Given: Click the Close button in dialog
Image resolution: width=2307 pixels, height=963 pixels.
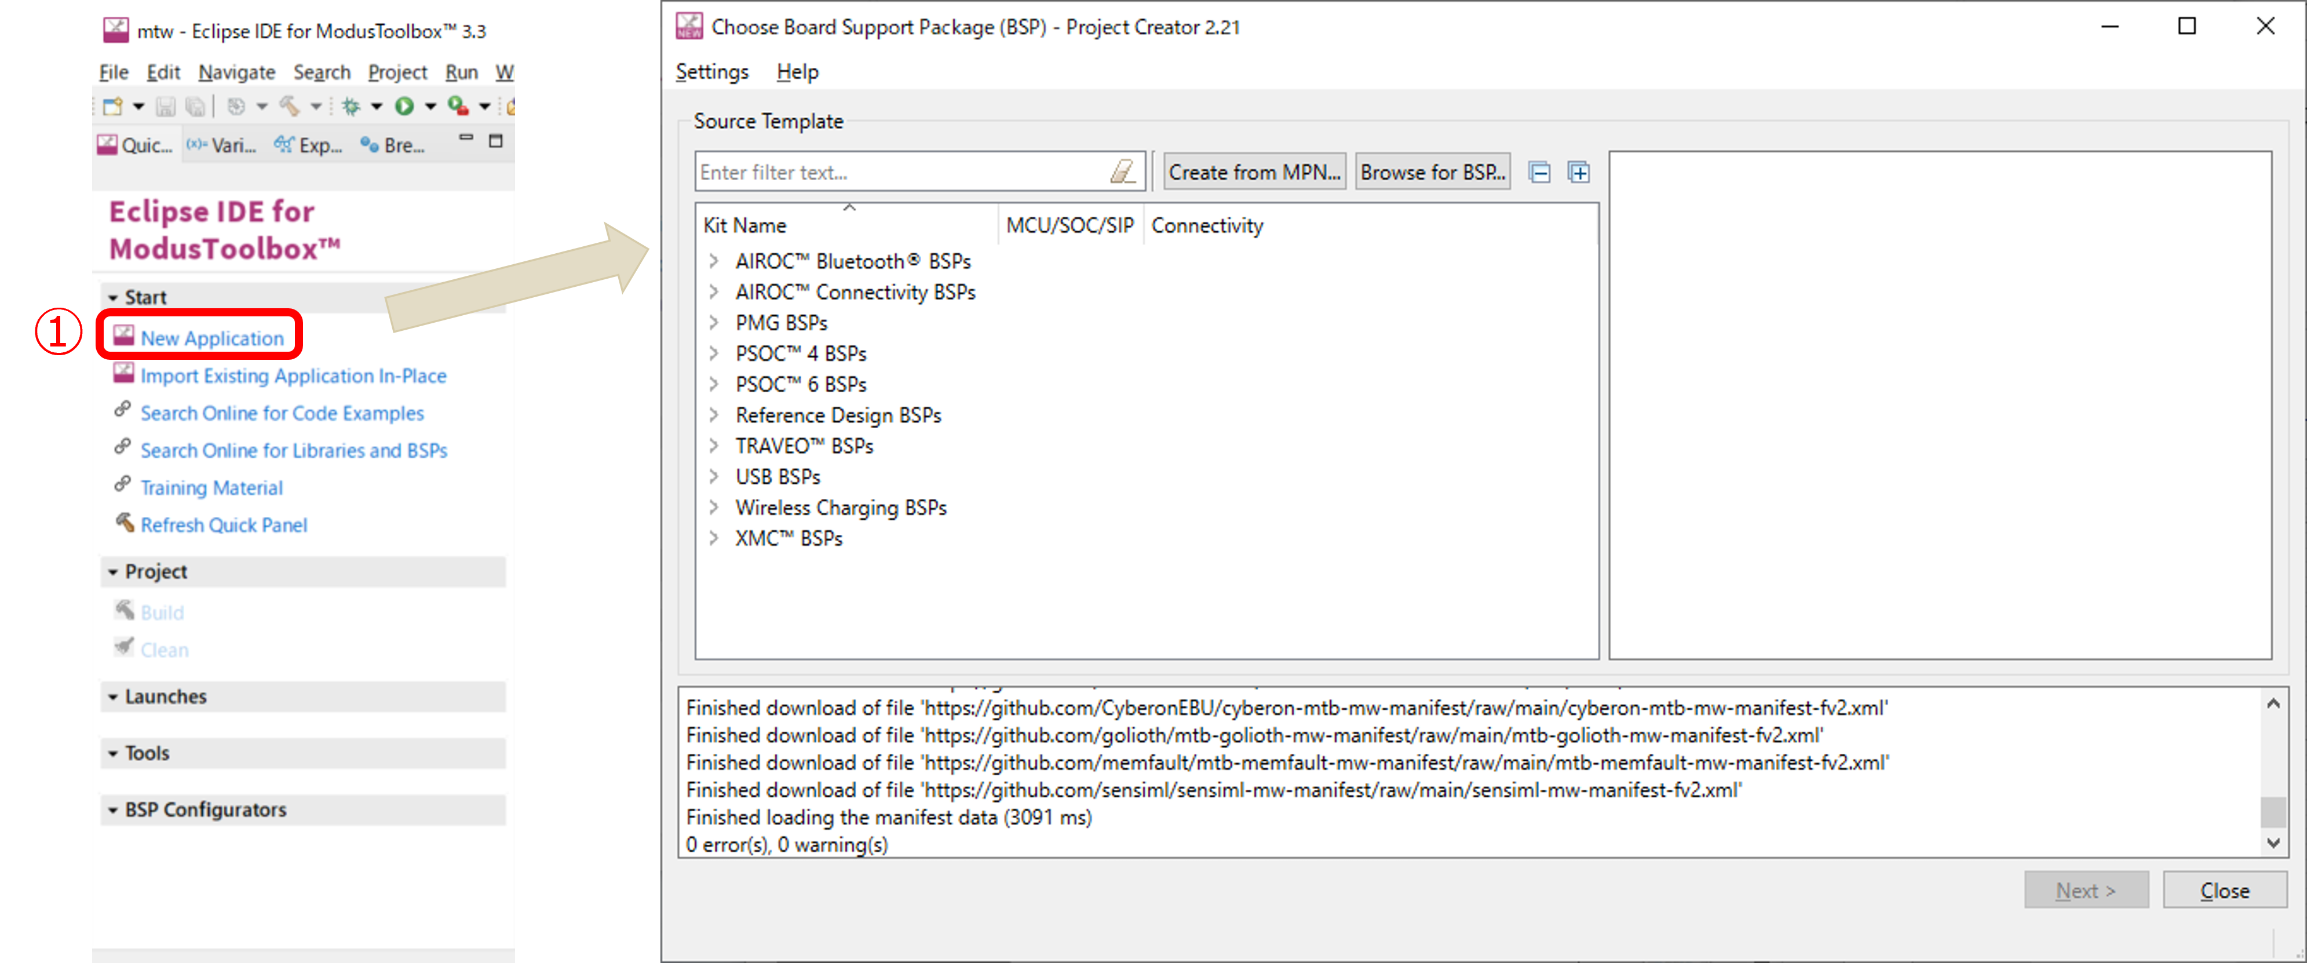Looking at the screenshot, I should click(x=2225, y=891).
